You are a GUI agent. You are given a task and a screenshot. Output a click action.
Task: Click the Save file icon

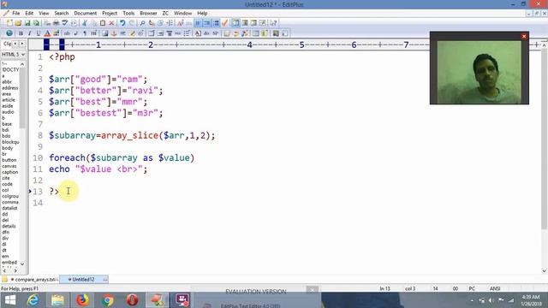point(27,23)
